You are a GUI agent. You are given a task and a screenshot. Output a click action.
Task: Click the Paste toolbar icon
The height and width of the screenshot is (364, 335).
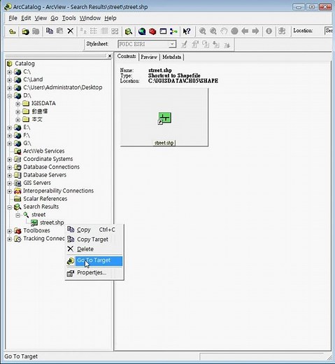tap(60, 31)
